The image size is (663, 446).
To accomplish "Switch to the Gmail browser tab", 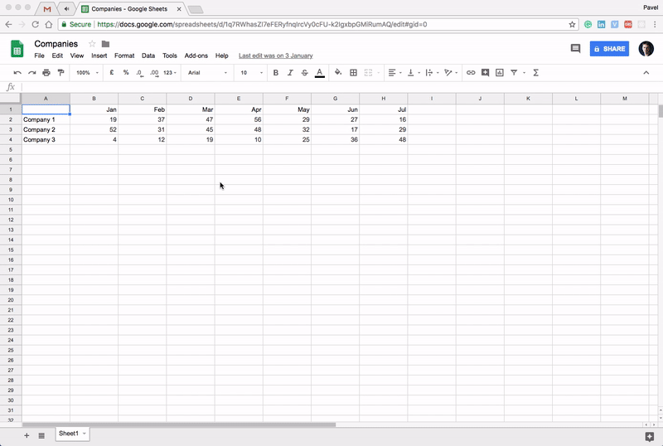I will [47, 9].
